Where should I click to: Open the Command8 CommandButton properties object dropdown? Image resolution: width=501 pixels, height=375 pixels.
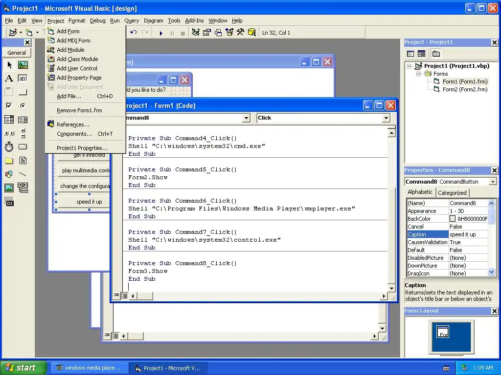(x=493, y=182)
